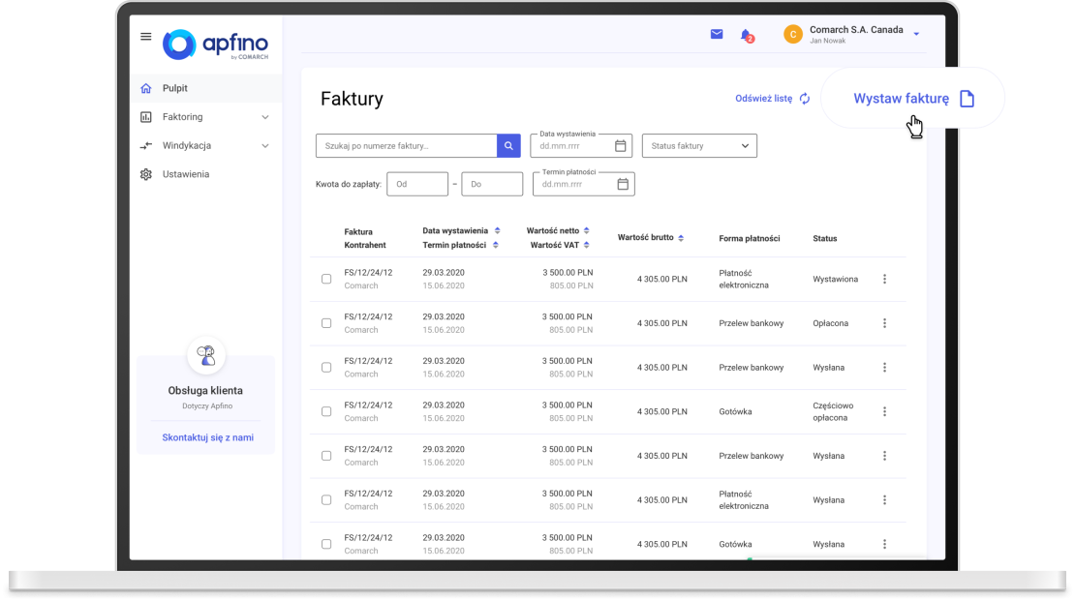Go to Pulpit in the sidebar
The image size is (1075, 600).
(175, 88)
